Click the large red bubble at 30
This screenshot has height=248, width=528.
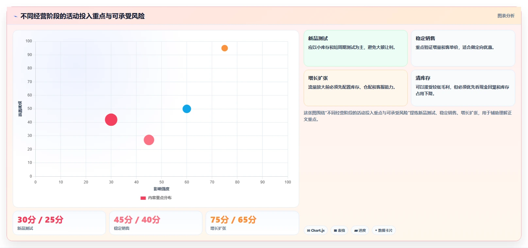(x=111, y=120)
